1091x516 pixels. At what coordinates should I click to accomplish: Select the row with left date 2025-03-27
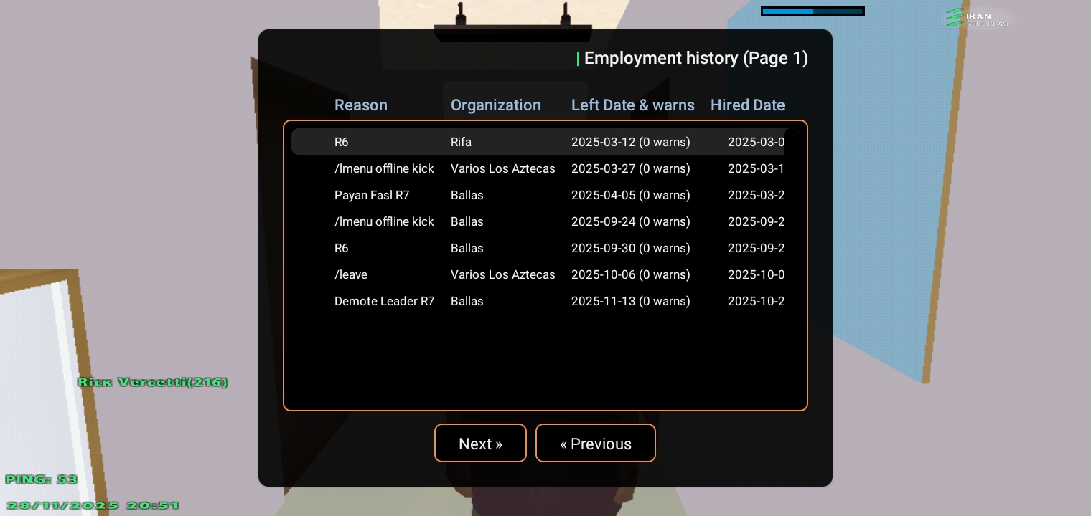pos(630,168)
